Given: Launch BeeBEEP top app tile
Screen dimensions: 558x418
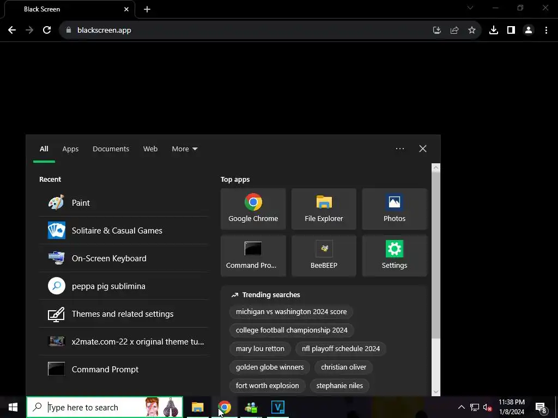Looking at the screenshot, I should 324,256.
